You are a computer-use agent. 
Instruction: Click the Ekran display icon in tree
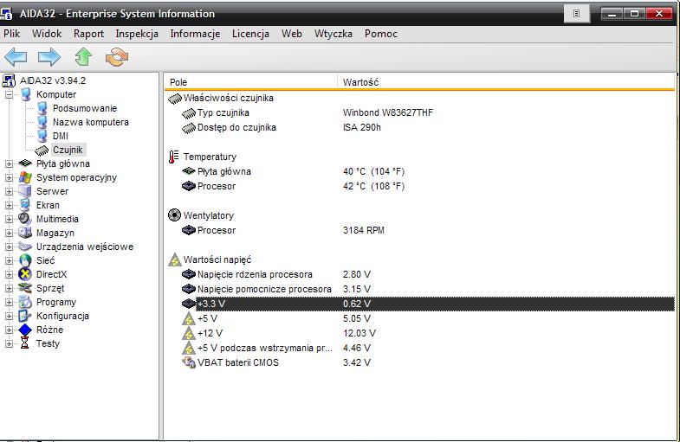pos(25,205)
